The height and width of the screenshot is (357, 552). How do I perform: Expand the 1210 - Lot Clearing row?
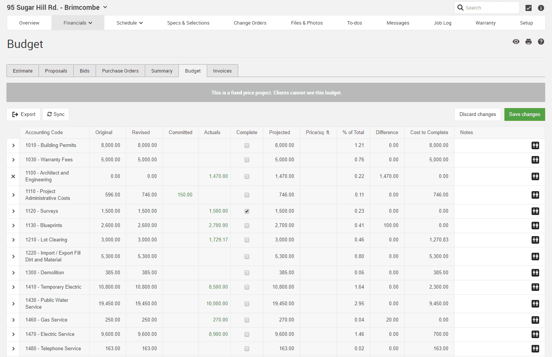13,240
